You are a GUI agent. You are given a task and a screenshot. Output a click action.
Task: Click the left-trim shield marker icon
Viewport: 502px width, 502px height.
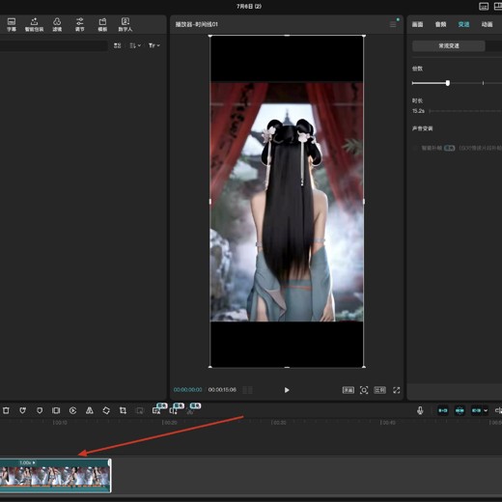(22, 410)
